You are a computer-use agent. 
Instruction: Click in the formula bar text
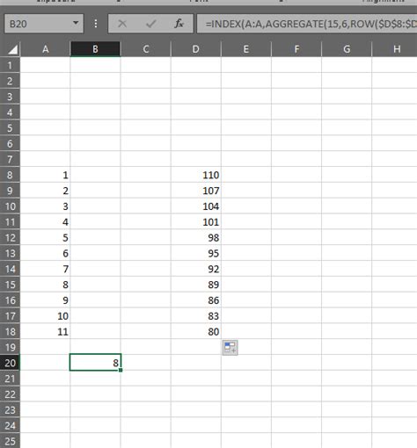click(x=307, y=24)
